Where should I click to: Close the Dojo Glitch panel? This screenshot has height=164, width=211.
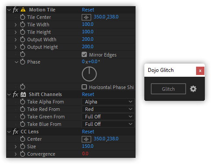click(200, 71)
